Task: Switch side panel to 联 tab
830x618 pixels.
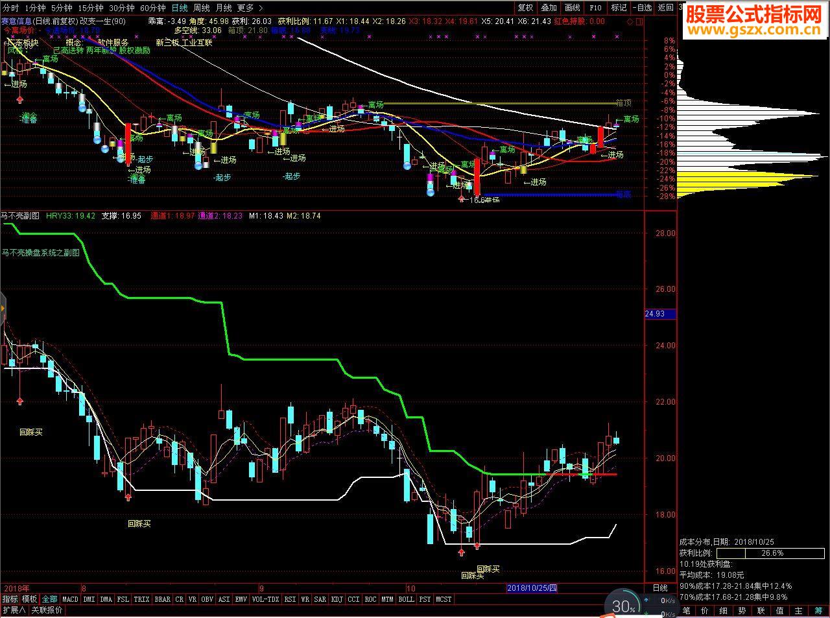Action: 761,611
